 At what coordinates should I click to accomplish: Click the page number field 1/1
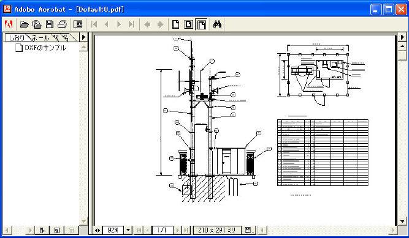pos(162,230)
